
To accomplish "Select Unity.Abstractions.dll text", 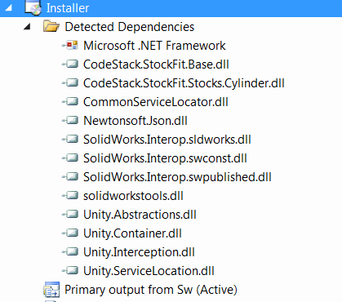I will [x=140, y=215].
